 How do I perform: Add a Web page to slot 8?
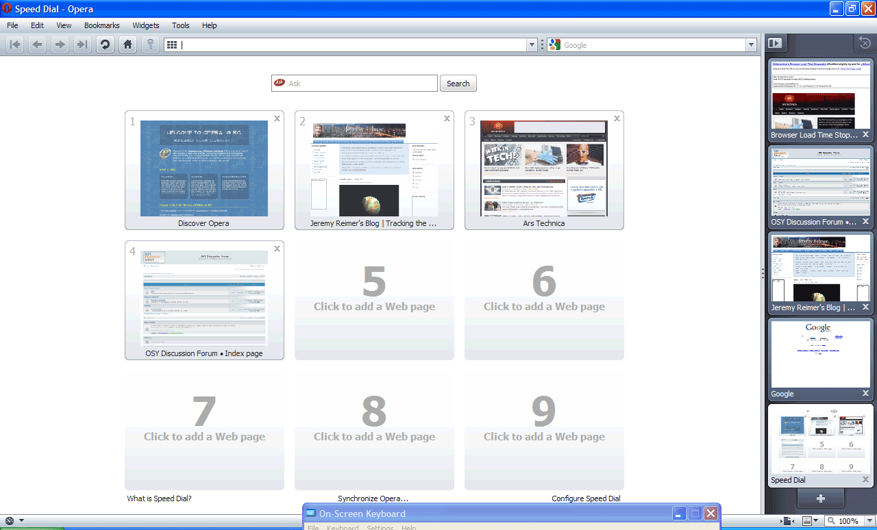coord(374,430)
